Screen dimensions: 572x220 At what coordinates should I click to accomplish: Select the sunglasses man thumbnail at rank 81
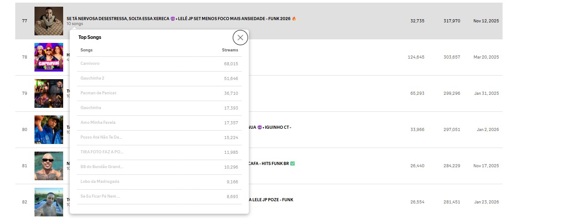pyautogui.click(x=49, y=166)
